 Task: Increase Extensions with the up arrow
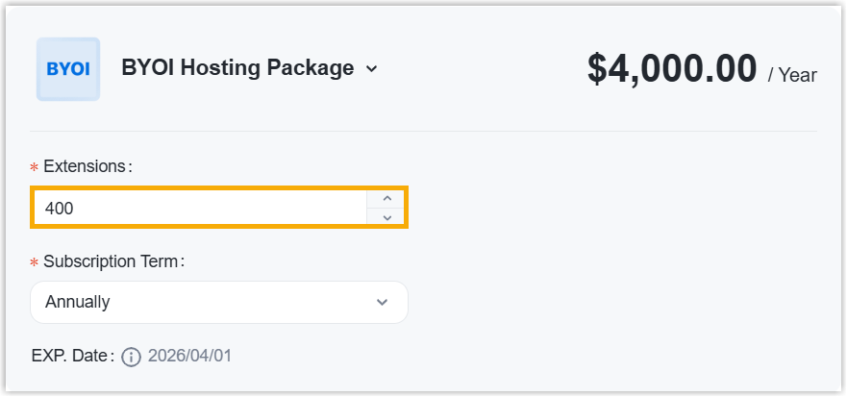click(386, 198)
